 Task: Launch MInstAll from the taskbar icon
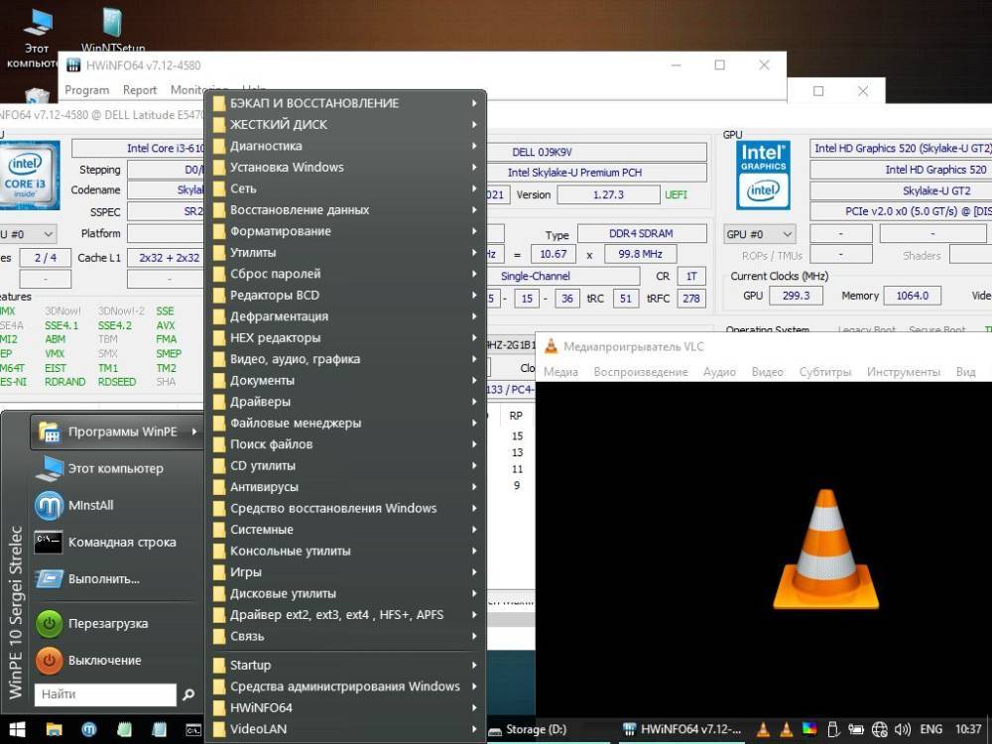click(x=89, y=729)
